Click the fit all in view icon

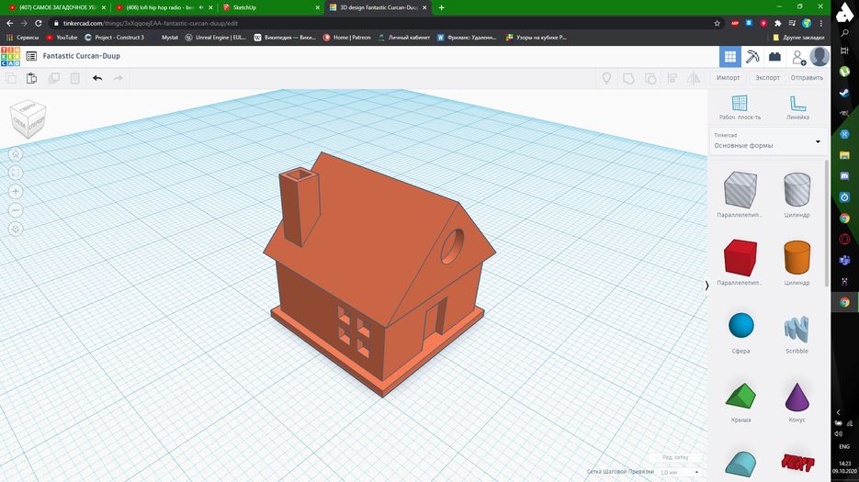click(16, 173)
